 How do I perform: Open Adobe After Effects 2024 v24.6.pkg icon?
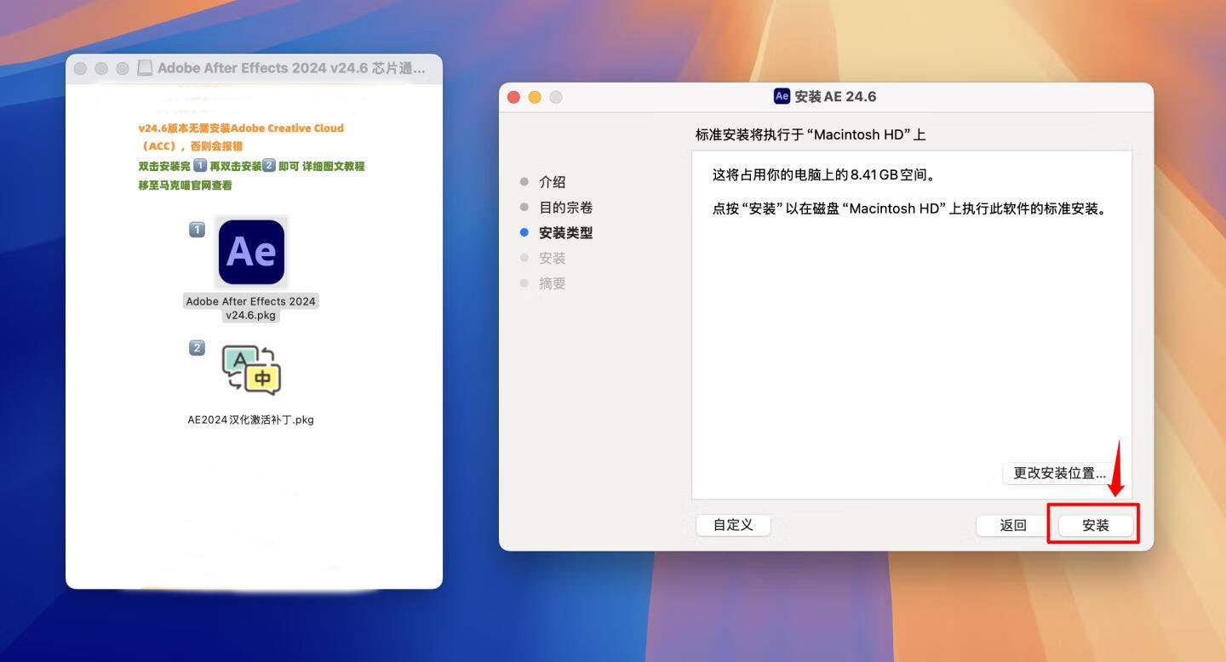251,252
